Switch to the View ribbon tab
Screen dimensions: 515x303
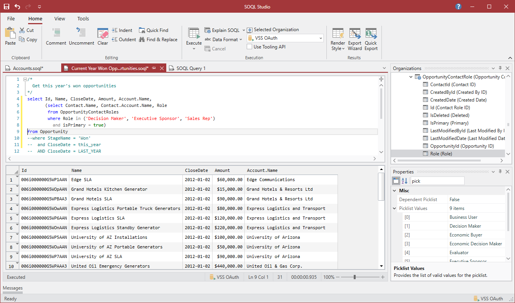coord(60,18)
